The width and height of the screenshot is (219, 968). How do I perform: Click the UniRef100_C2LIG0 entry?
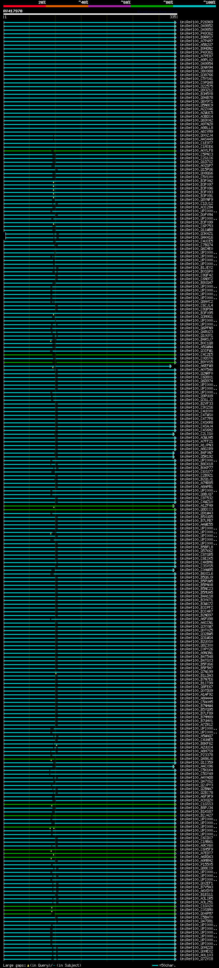pyautogui.click(x=196, y=434)
